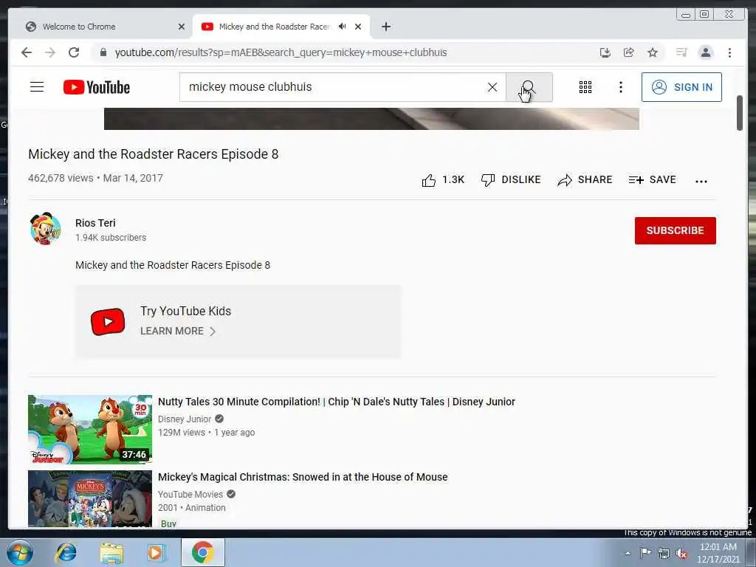
Task: Click the page vertical scrollbar thumb
Action: [x=740, y=113]
